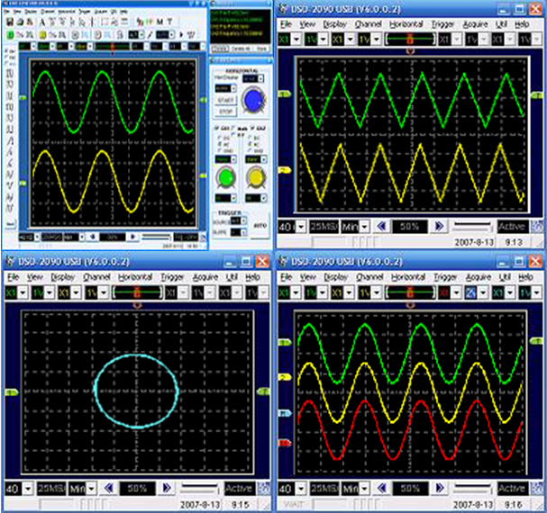
Task: Open the yellow 1V dropdown in the ellipse window
Action: [104, 292]
